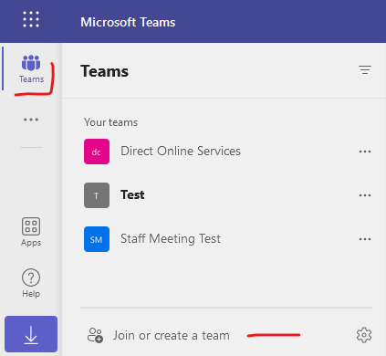Click the Teams panel heading

[104, 71]
